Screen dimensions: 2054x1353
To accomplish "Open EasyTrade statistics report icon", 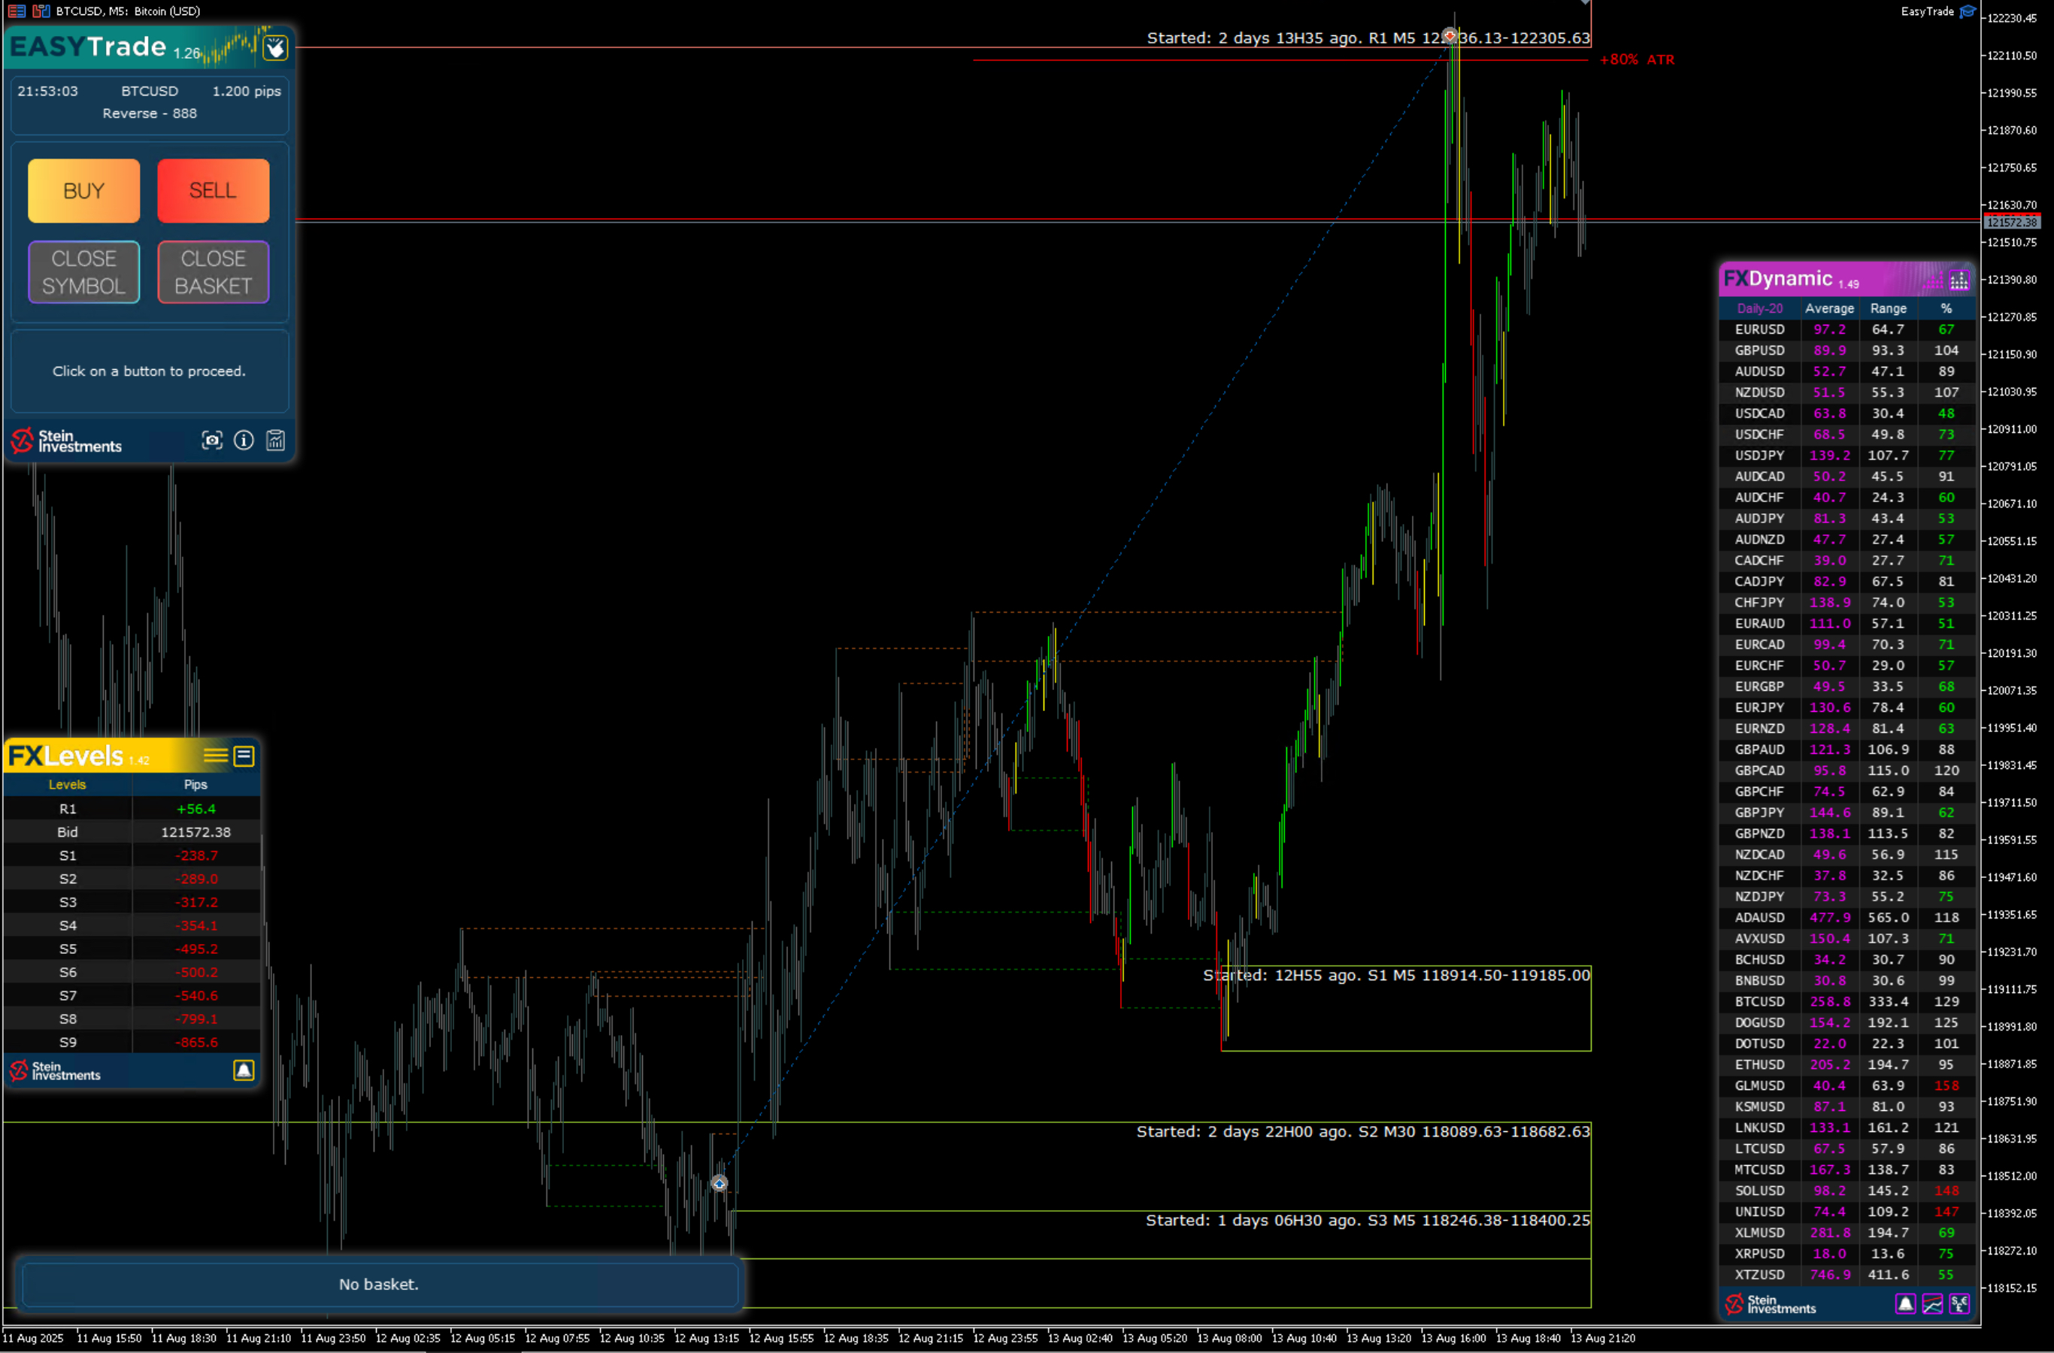I will click(x=275, y=440).
